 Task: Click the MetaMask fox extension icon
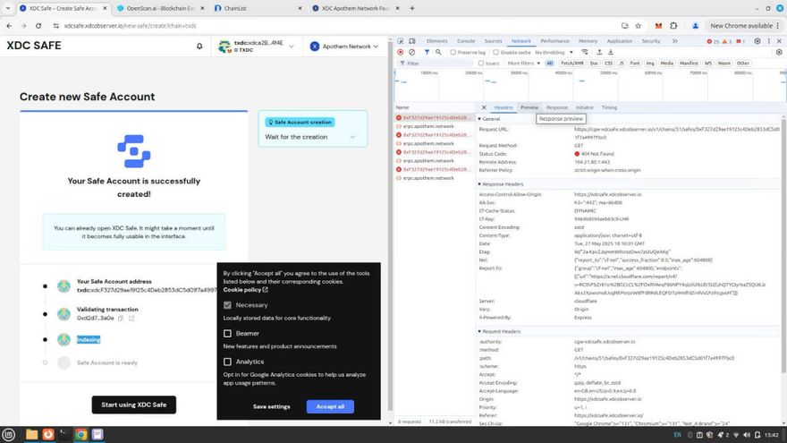click(658, 26)
